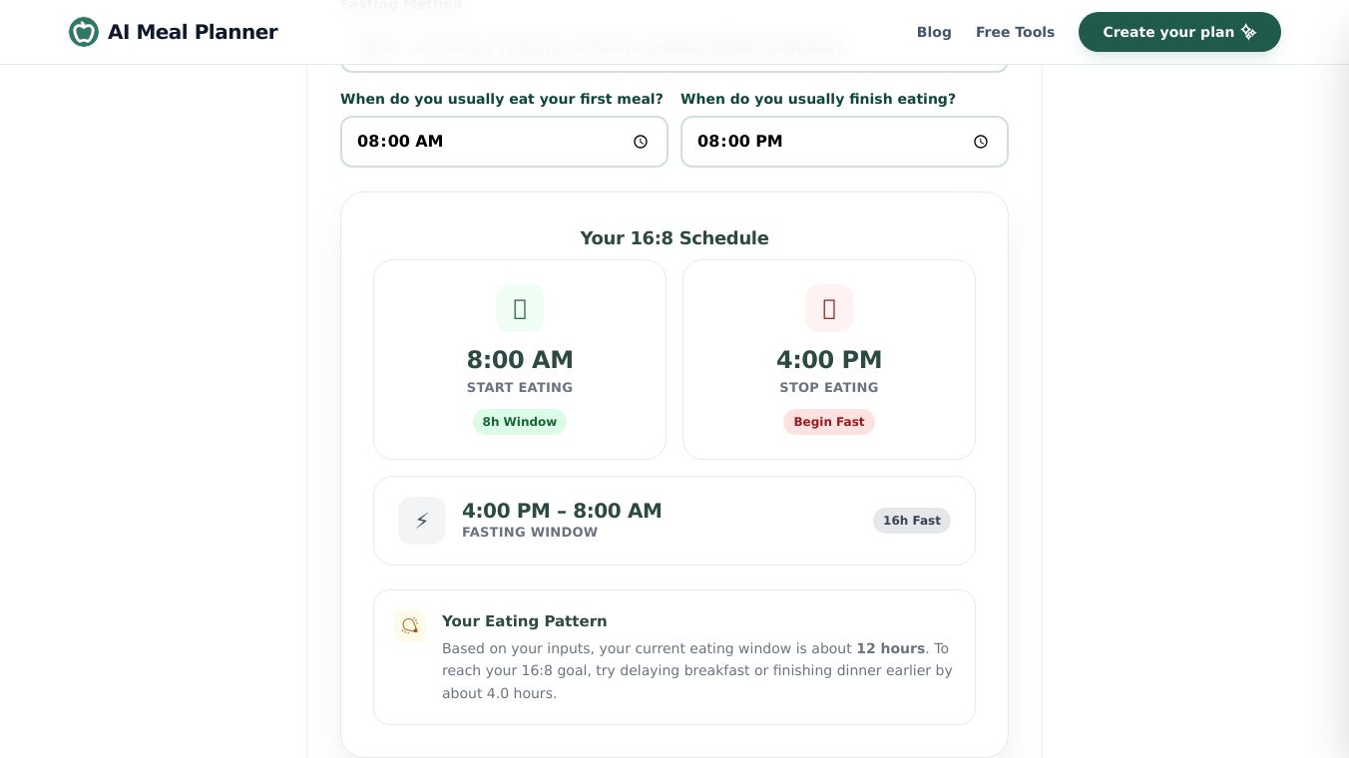The height and width of the screenshot is (758, 1349).
Task: Click the green Start Eating icon
Action: pyautogui.click(x=520, y=308)
